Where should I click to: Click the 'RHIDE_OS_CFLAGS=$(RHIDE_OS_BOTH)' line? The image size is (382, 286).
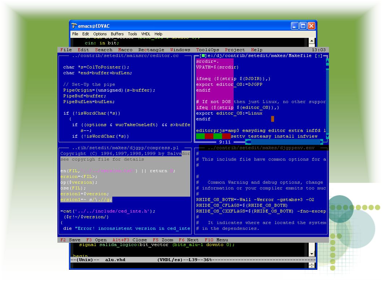(x=242, y=206)
